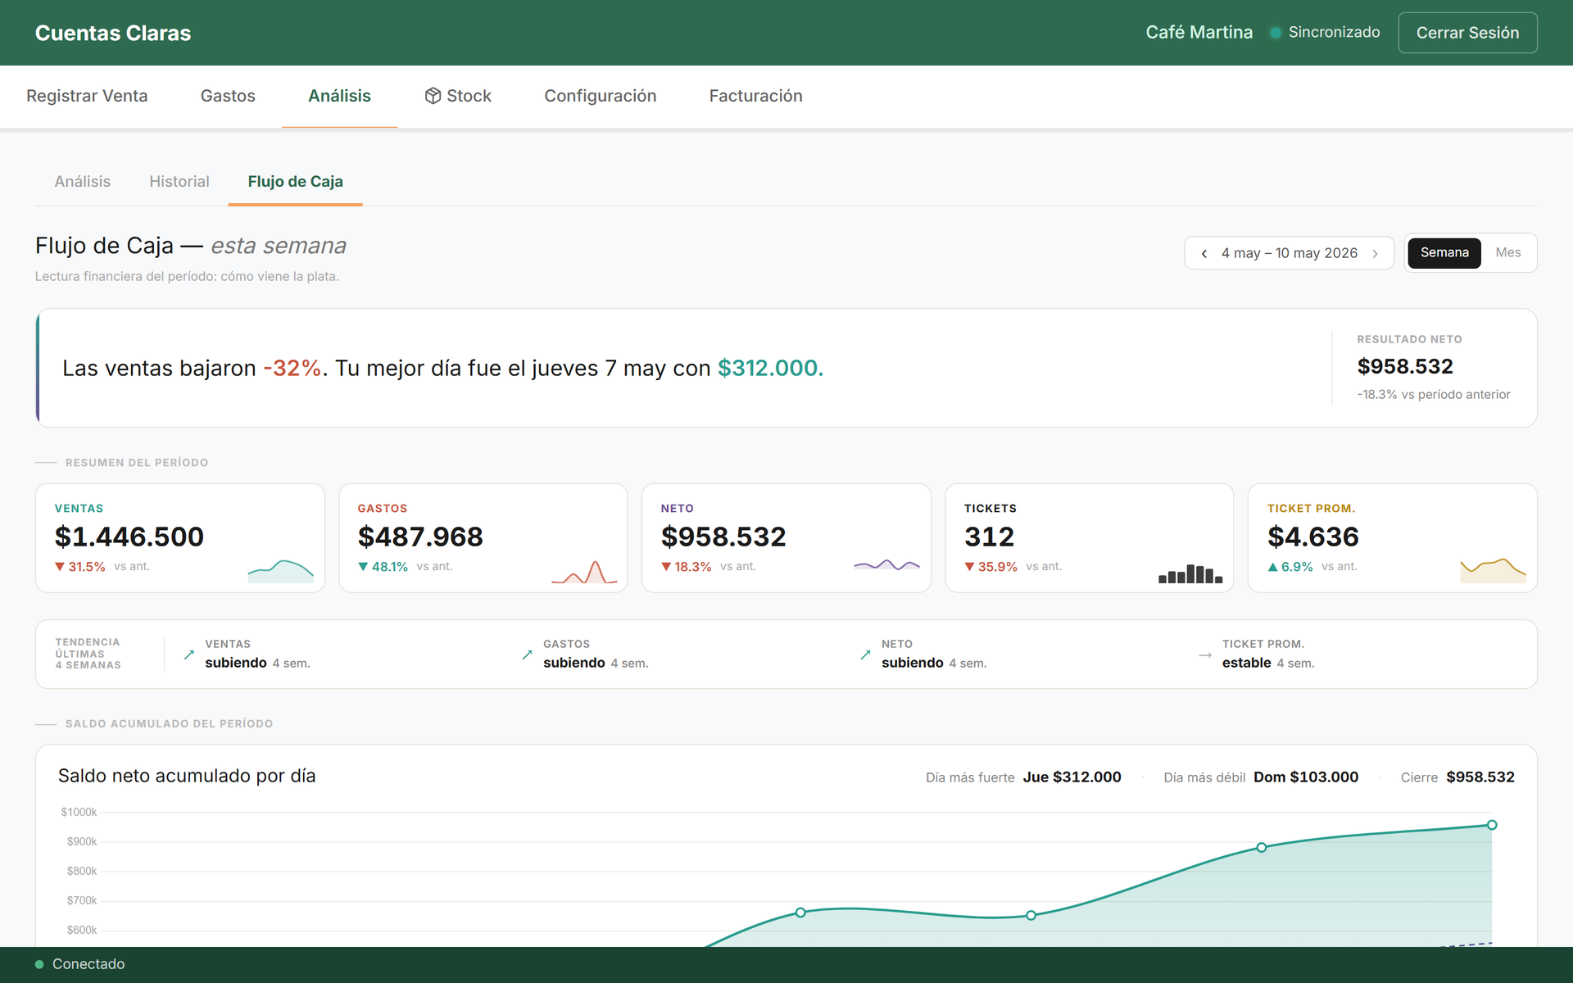Open the Stock tab with box icon
This screenshot has height=983, width=1573.
click(458, 96)
